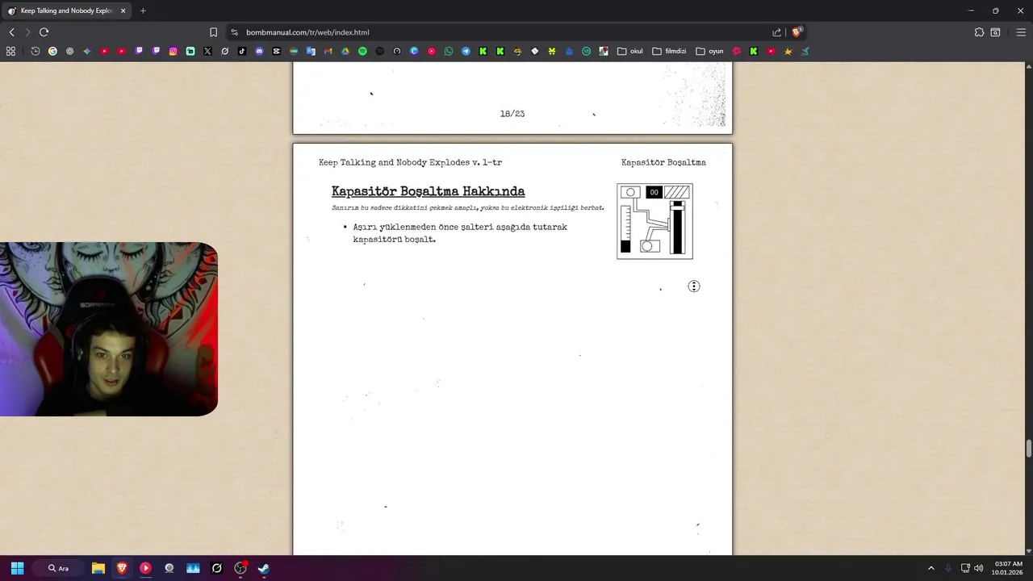The image size is (1033, 581).
Task: Switch to Brave browser in the taskbar
Action: [122, 568]
